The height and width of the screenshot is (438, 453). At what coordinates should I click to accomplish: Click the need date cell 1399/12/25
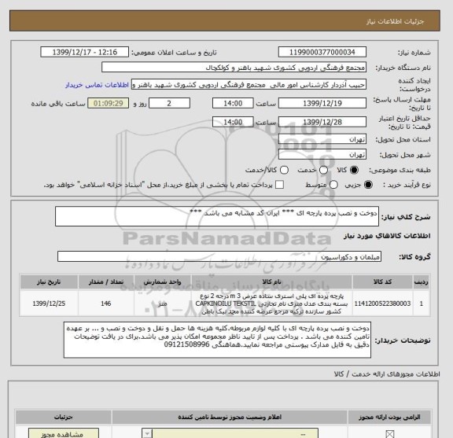point(49,304)
